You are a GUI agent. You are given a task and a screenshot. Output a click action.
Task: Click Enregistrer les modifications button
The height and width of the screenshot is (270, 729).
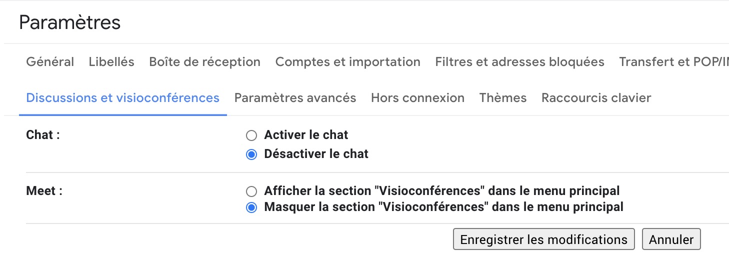coord(543,239)
